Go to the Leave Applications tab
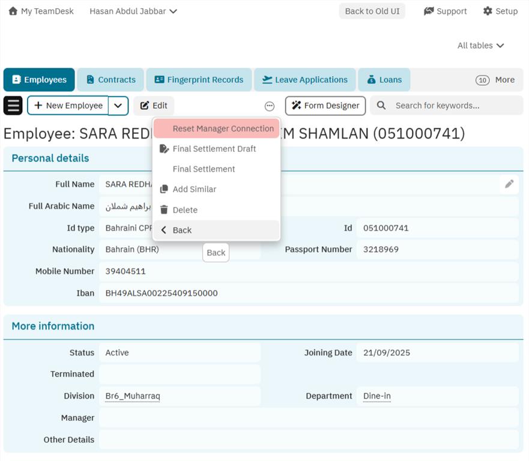This screenshot has width=529, height=461. pos(305,80)
